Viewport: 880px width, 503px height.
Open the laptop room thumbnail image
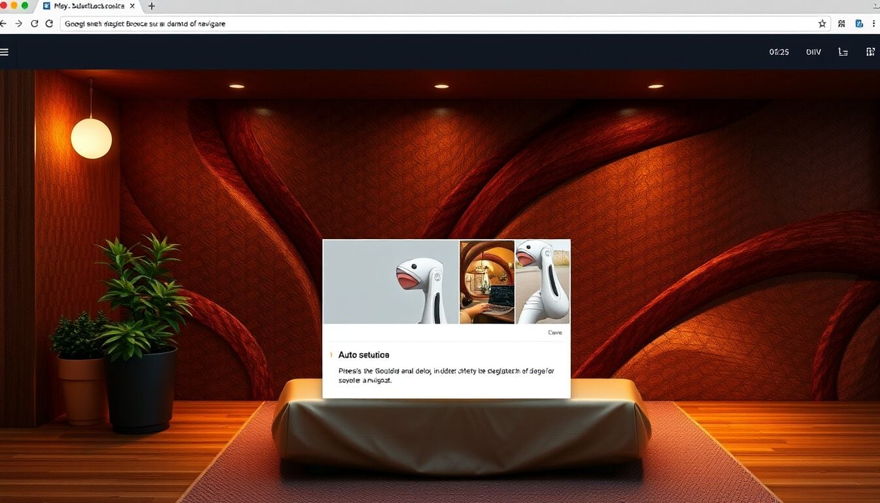487,282
